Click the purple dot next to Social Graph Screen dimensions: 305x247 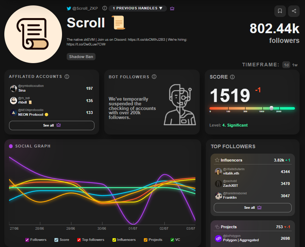click(x=11, y=146)
